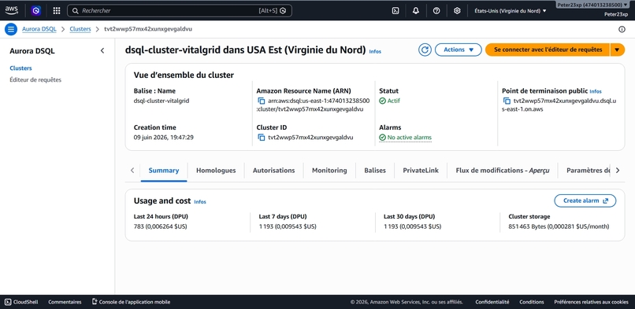Open the region selector États-Unis
Screen dimensions: 635x309
(x=511, y=11)
